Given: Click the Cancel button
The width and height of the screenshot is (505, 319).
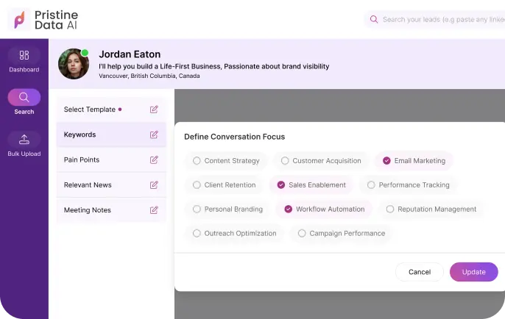Looking at the screenshot, I should pos(419,272).
